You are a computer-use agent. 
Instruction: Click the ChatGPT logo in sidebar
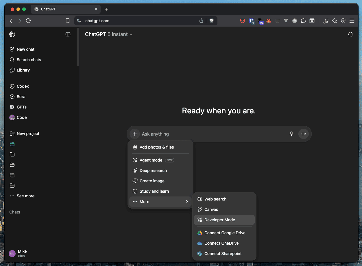[x=12, y=34]
